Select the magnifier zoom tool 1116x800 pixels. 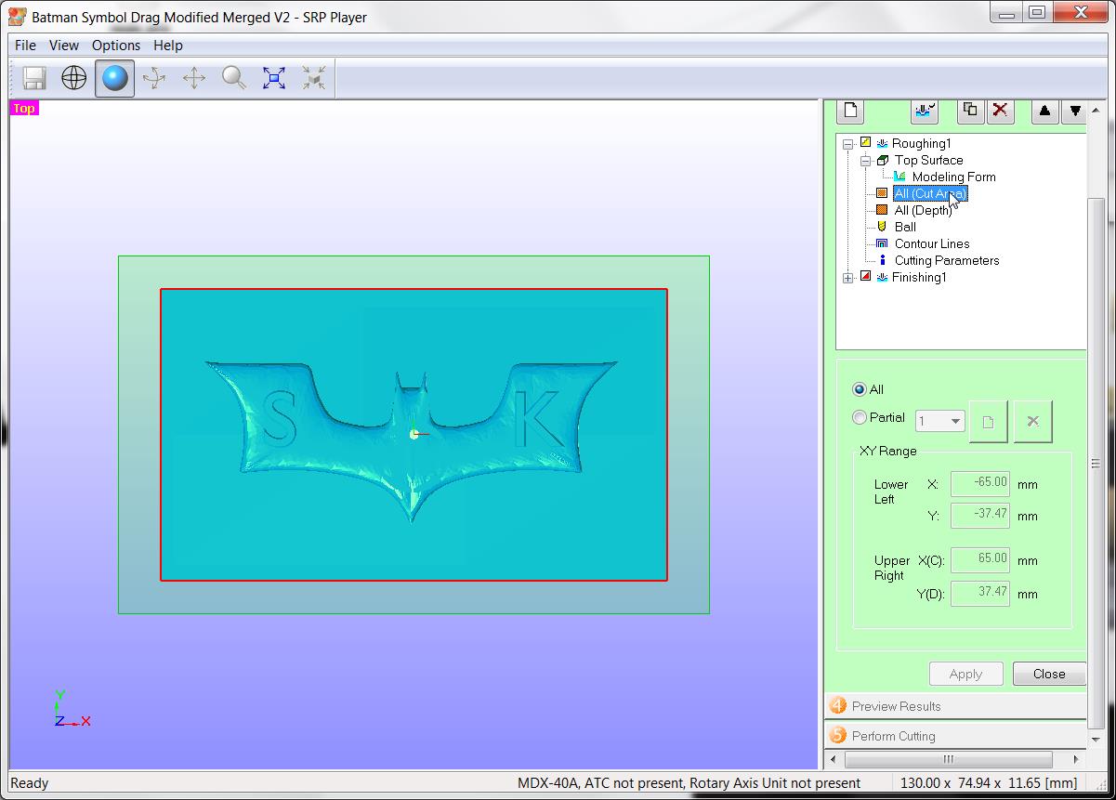234,78
